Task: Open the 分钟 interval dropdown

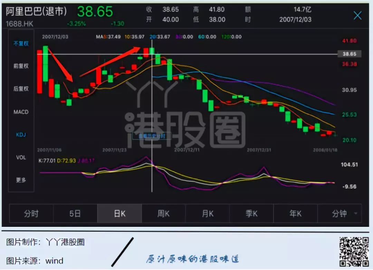Action: [x=340, y=214]
